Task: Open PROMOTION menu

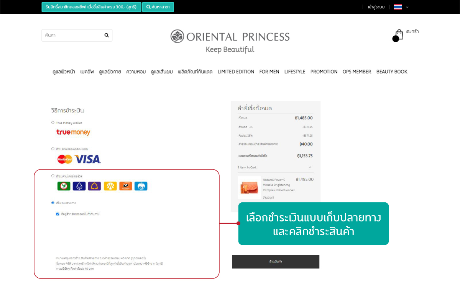Action: [324, 72]
